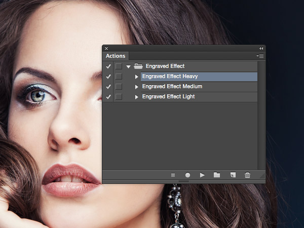Screen dimensions: 304x228
Task: Expand the Engraved Effect Light steps
Action: click(136, 97)
